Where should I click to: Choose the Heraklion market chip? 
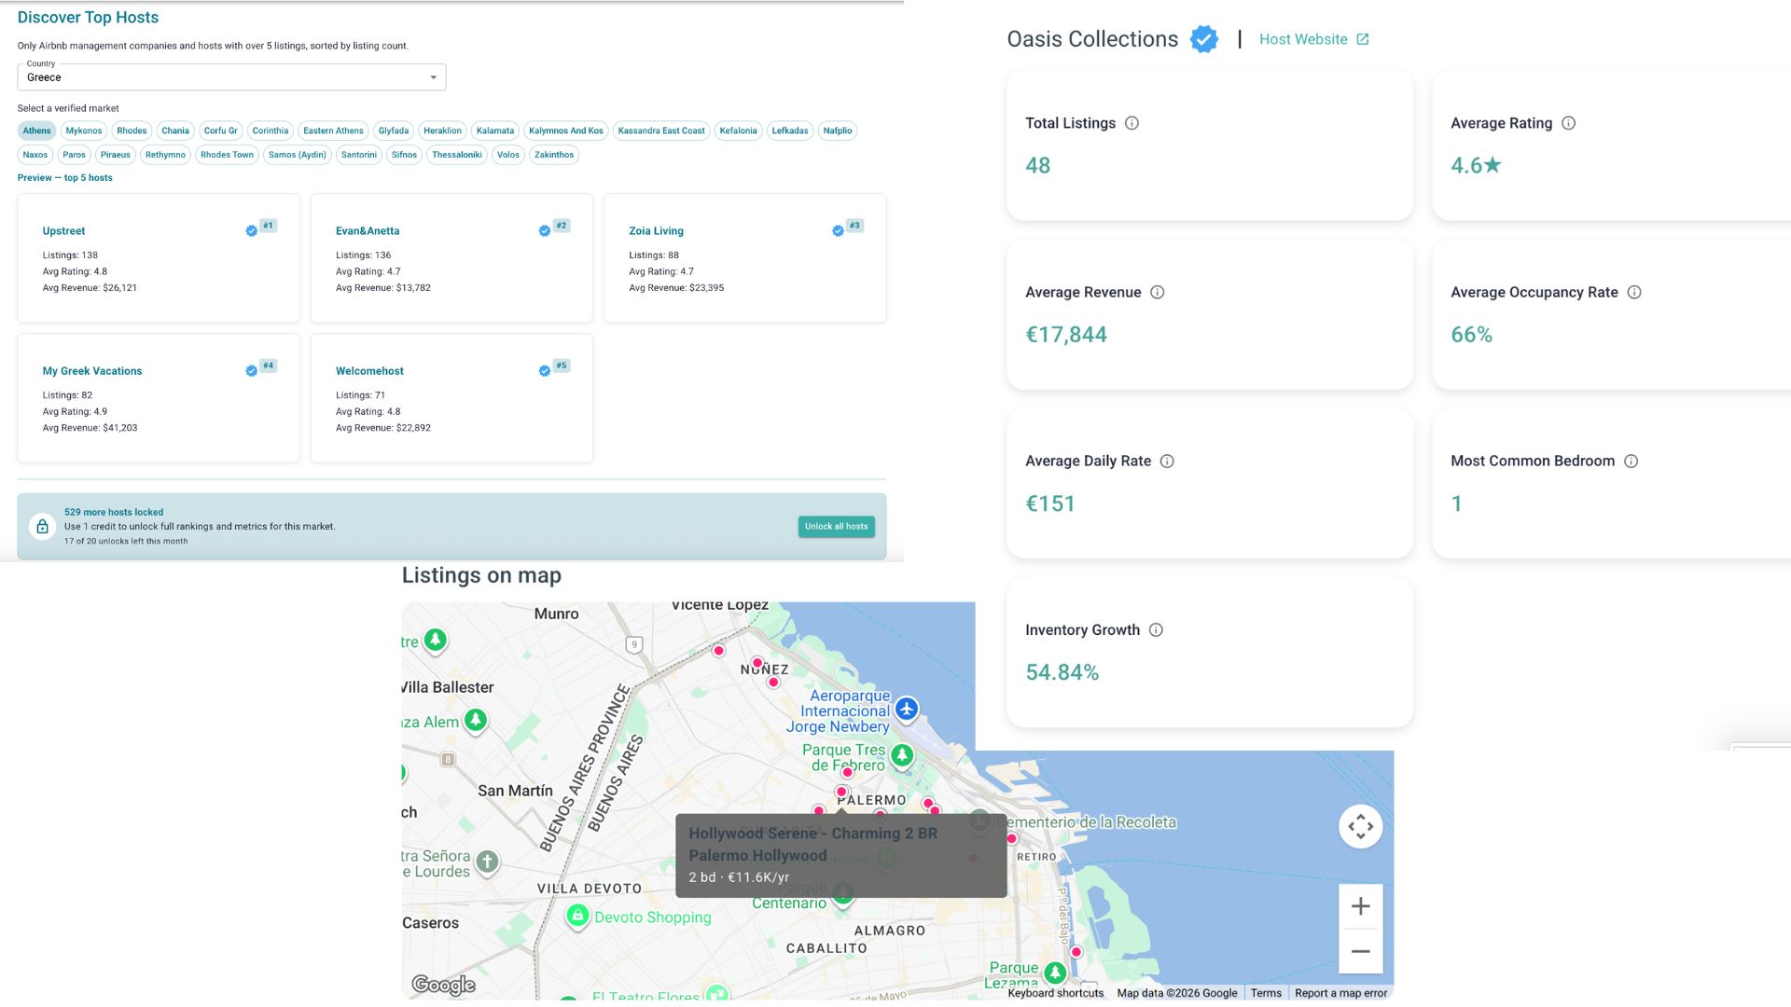click(442, 131)
